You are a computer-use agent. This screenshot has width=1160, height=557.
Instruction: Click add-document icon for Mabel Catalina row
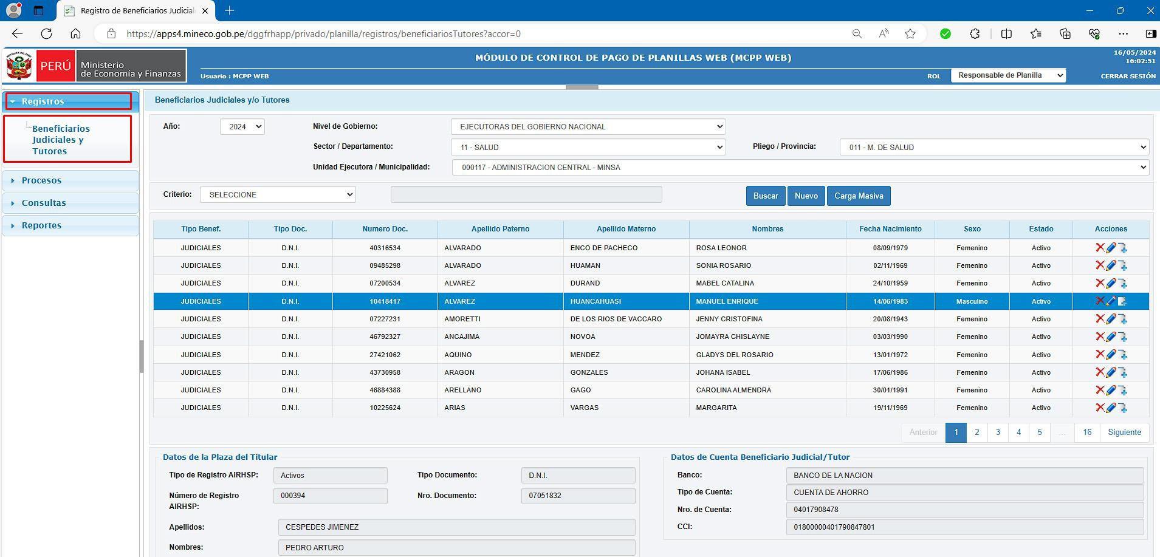pos(1122,284)
